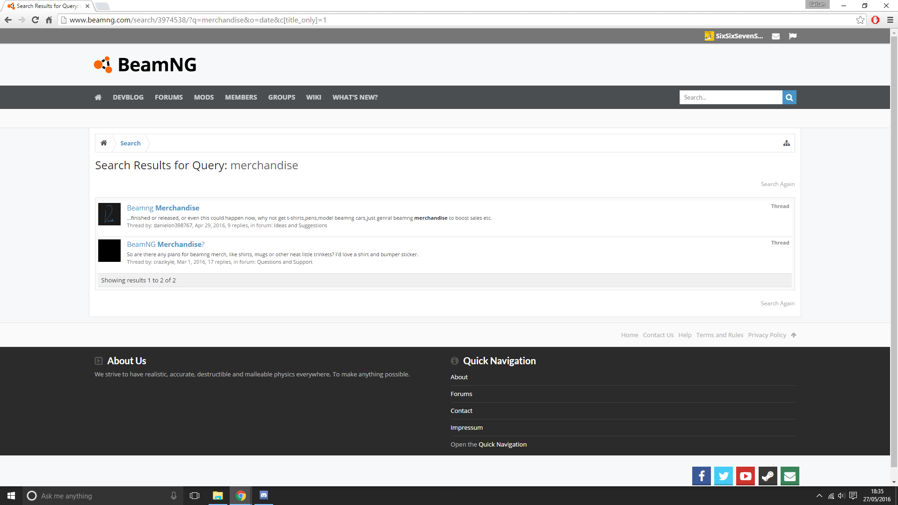This screenshot has width=898, height=505.
Task: Open the Ideas and Suggestions forum link
Action: click(300, 225)
